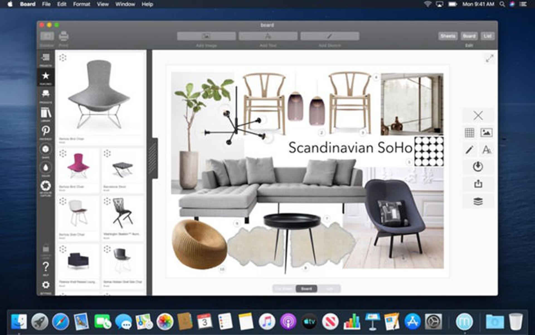
Task: Open the layers stack icon in the palette
Action: point(478,201)
